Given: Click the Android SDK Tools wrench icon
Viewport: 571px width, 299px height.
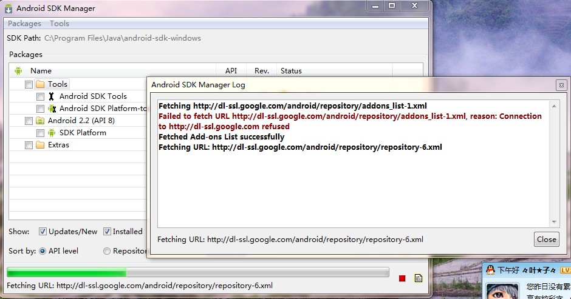Looking at the screenshot, I should 52,96.
